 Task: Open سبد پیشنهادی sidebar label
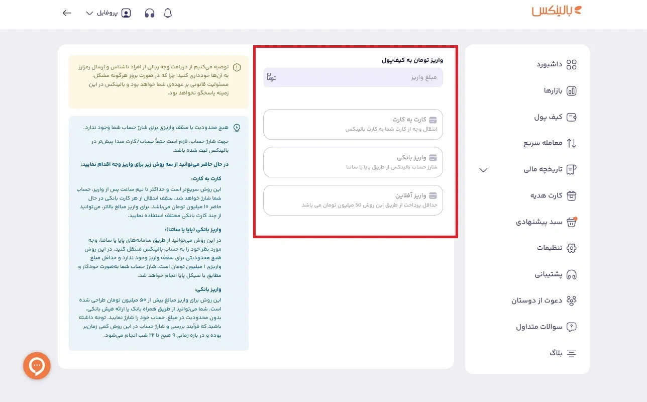pos(539,222)
